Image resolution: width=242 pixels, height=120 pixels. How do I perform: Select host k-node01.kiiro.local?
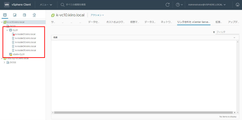pyautogui.click(x=25, y=34)
